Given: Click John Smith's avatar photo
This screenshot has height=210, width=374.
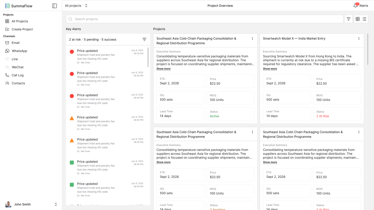Looking at the screenshot, I should 8,204.
